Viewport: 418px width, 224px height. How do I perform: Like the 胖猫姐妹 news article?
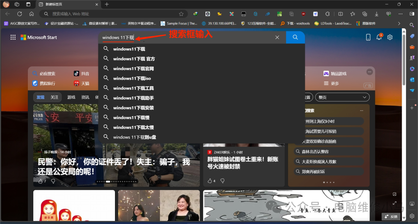coord(210,181)
